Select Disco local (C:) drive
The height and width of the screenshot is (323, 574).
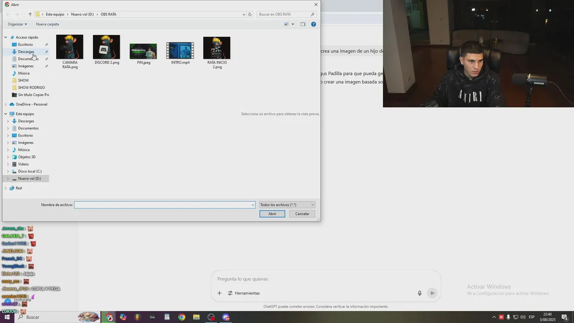(30, 171)
